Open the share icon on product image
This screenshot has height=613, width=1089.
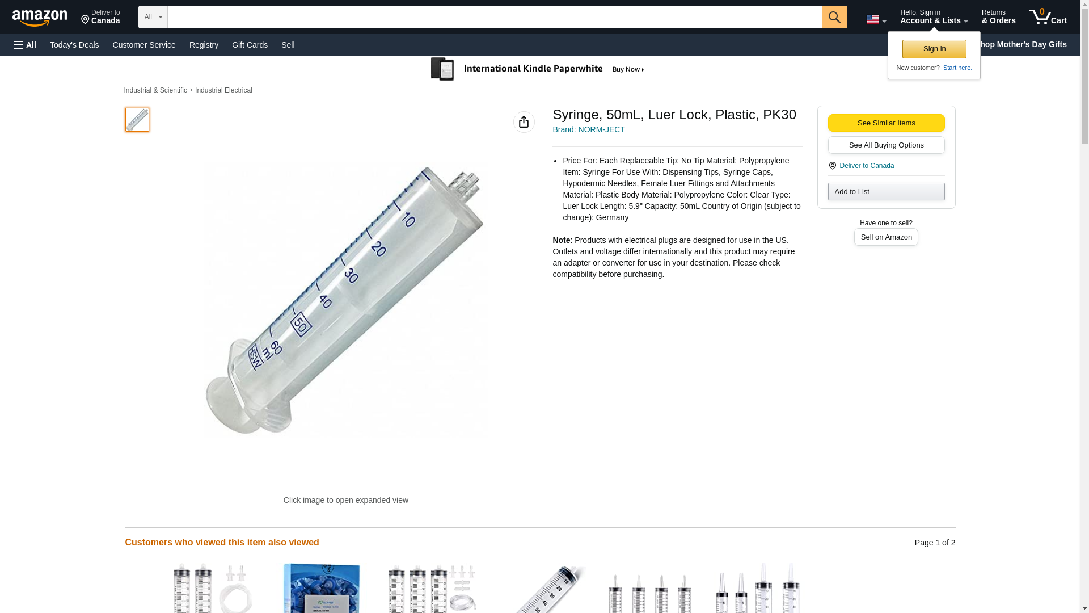pos(524,122)
